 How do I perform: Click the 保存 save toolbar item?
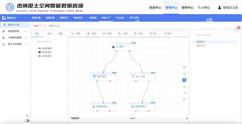(x=139, y=34)
